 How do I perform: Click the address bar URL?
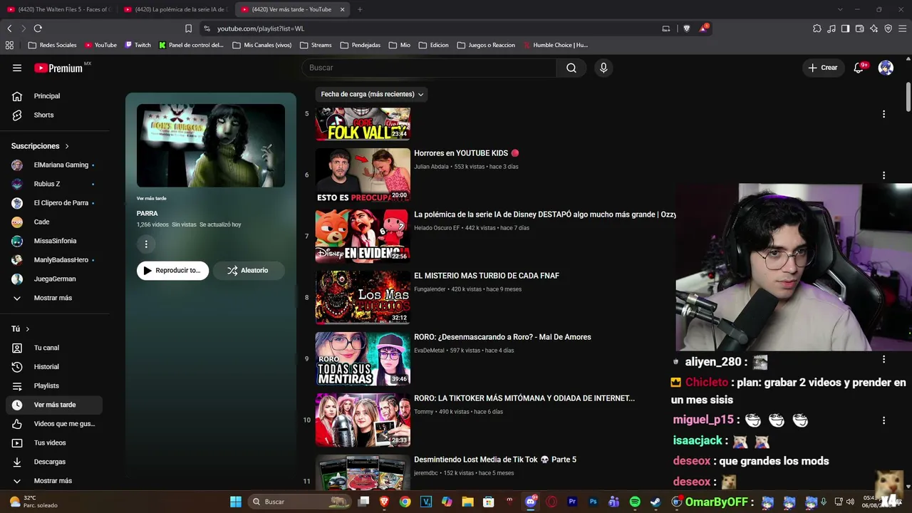coord(261,28)
